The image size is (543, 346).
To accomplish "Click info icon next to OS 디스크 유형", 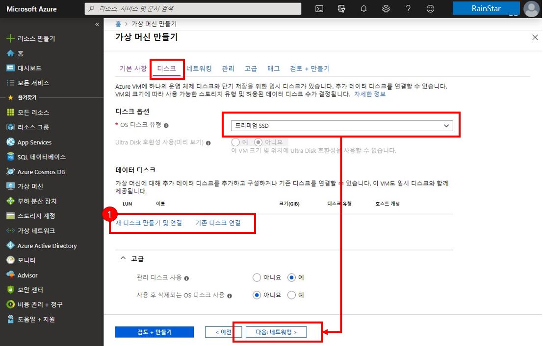I will point(166,125).
